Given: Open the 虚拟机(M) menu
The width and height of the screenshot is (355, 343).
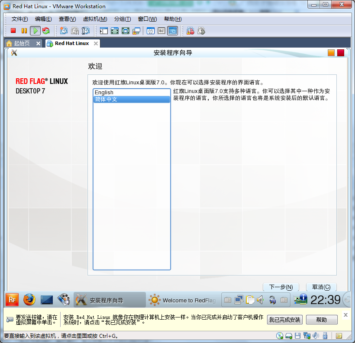Looking at the screenshot, I should (x=95, y=19).
